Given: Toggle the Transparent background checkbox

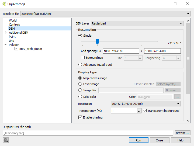Looking at the screenshot, I should (x=145, y=111).
